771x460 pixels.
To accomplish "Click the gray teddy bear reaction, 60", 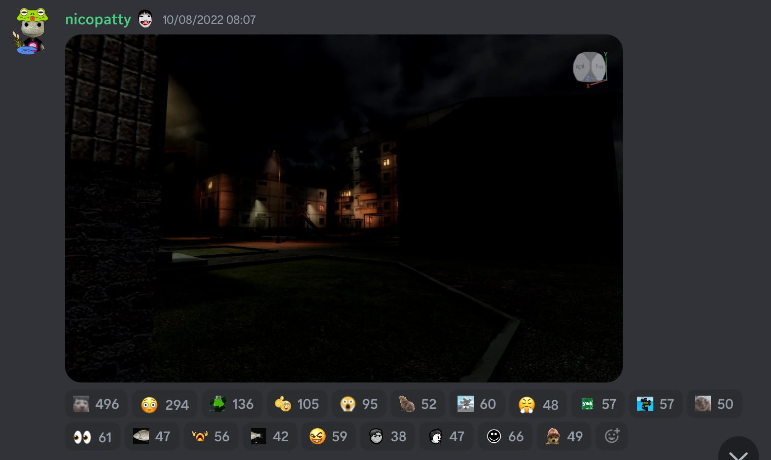I will [477, 404].
